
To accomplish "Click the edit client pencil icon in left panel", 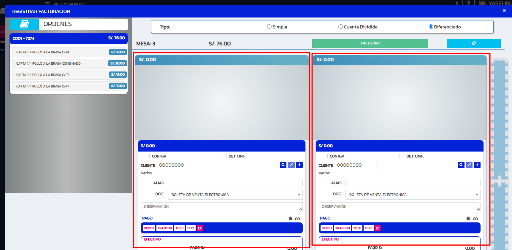I will (x=291, y=165).
